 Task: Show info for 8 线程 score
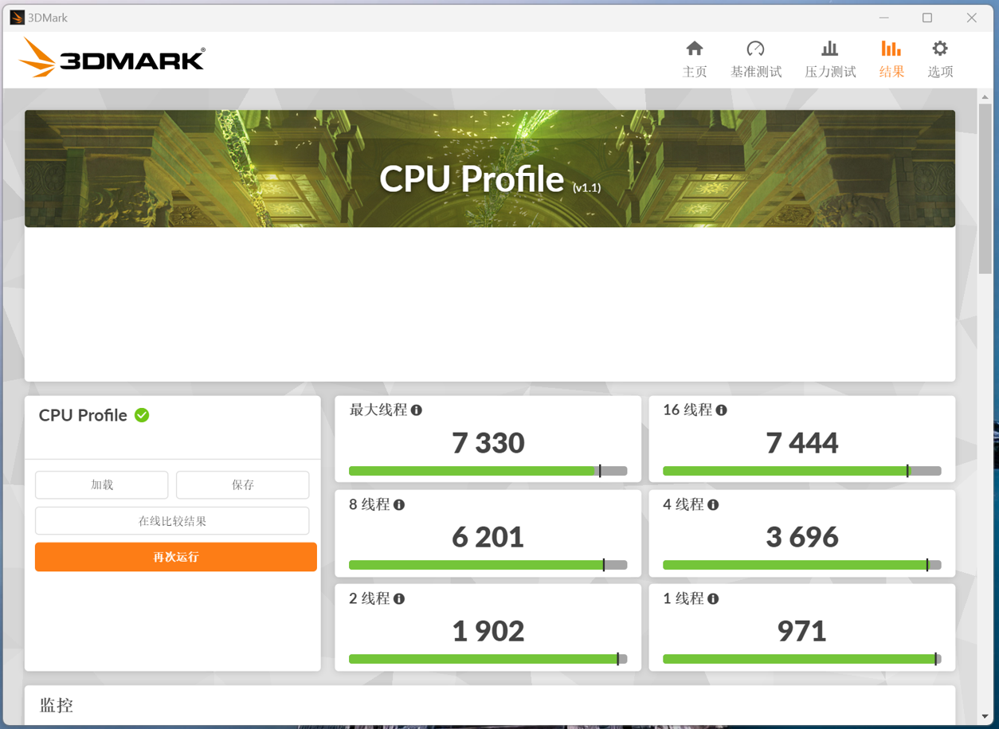tap(399, 504)
